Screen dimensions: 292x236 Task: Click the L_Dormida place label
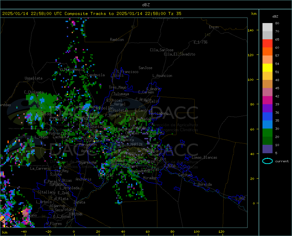pos(202,184)
